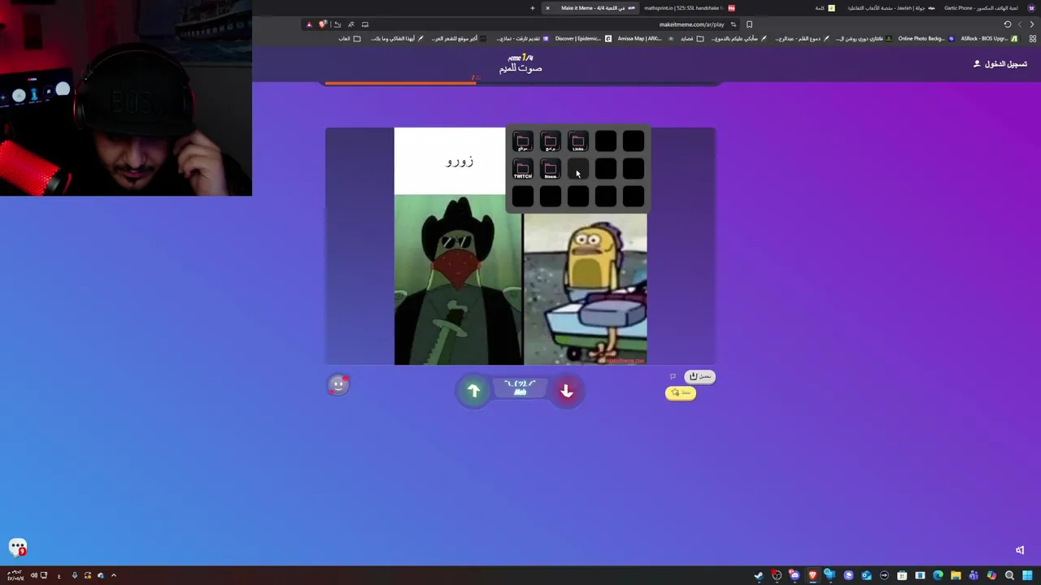Viewport: 1041px width, 585px height.
Task: Expand hidden system tray icons
Action: [114, 575]
